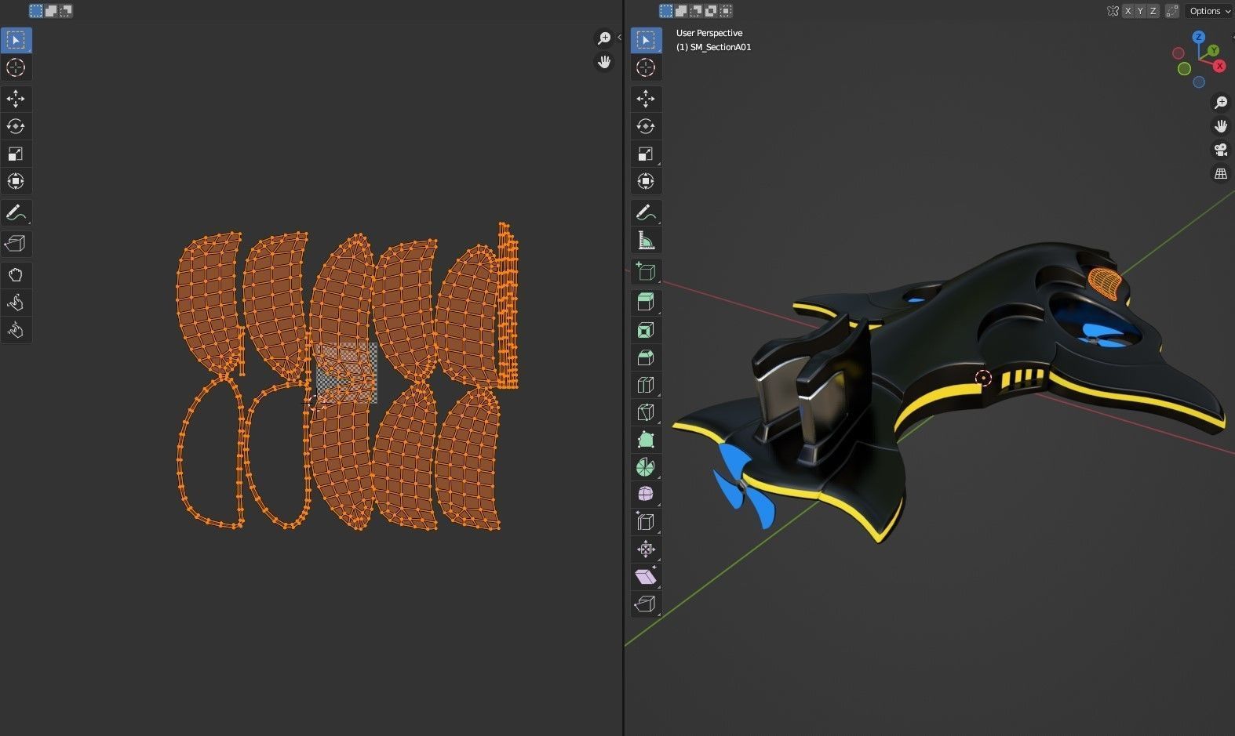Select the Bevel tool
The height and width of the screenshot is (736, 1235).
(646, 357)
